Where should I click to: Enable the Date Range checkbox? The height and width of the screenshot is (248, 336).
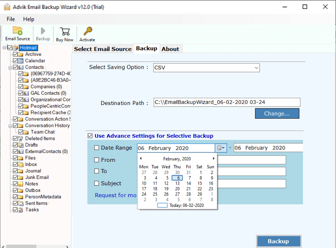[97, 148]
